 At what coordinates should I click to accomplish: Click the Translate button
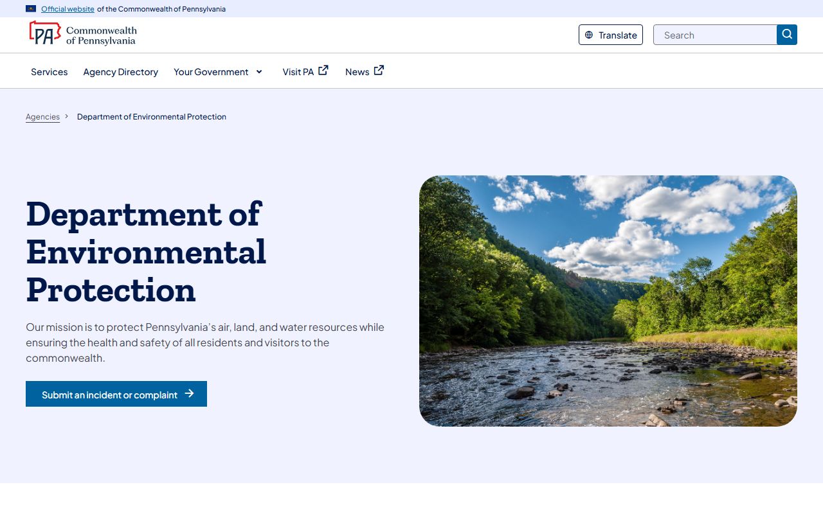[x=611, y=35]
